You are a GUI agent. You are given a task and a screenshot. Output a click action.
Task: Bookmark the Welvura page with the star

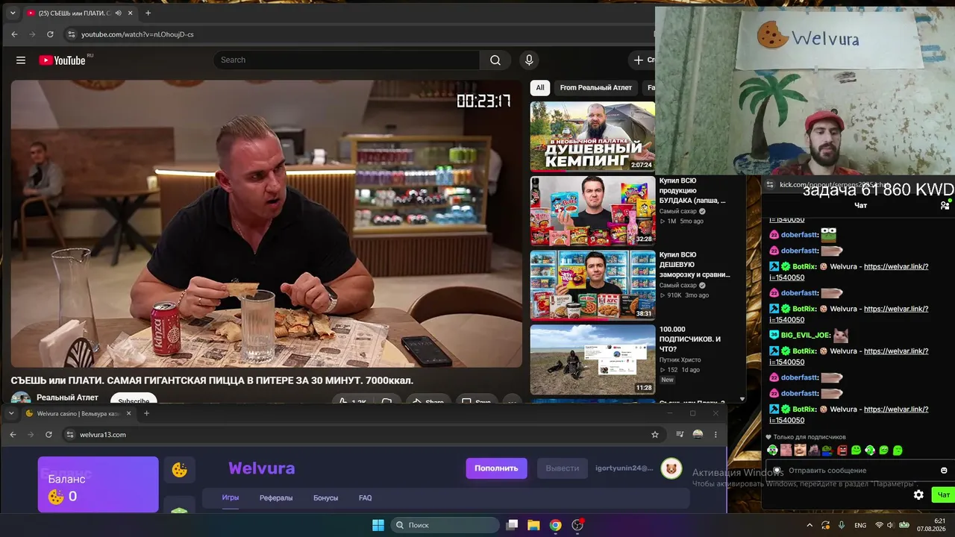click(655, 434)
